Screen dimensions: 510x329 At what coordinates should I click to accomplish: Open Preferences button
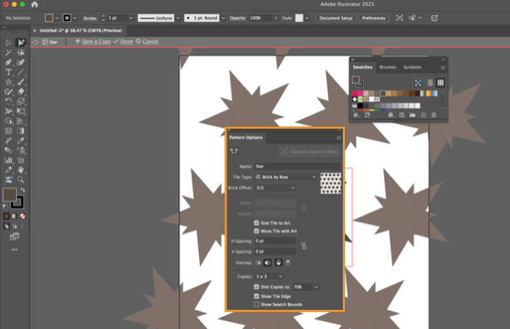[373, 18]
